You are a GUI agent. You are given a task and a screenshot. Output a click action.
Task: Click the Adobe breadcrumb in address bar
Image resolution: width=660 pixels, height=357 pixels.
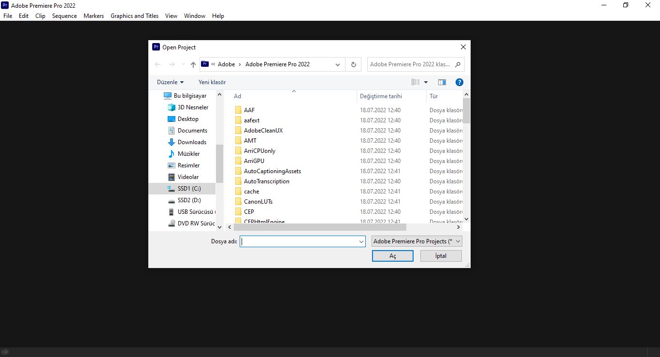coord(227,64)
